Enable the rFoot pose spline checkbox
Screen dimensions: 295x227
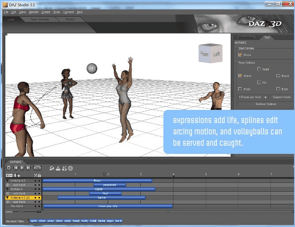tap(240, 89)
